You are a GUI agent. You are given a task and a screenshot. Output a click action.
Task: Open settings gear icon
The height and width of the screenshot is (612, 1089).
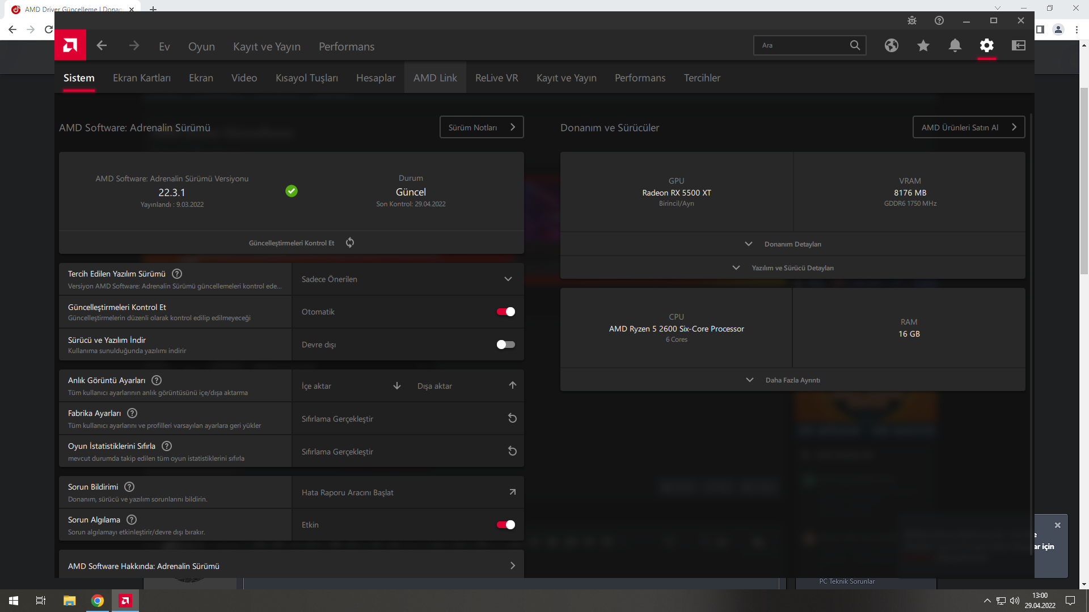pyautogui.click(x=987, y=45)
